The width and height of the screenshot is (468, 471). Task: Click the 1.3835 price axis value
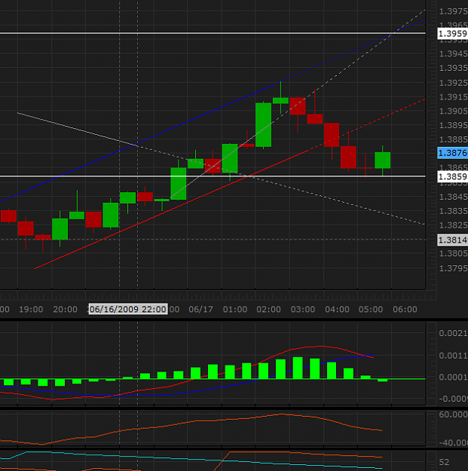pyautogui.click(x=453, y=211)
